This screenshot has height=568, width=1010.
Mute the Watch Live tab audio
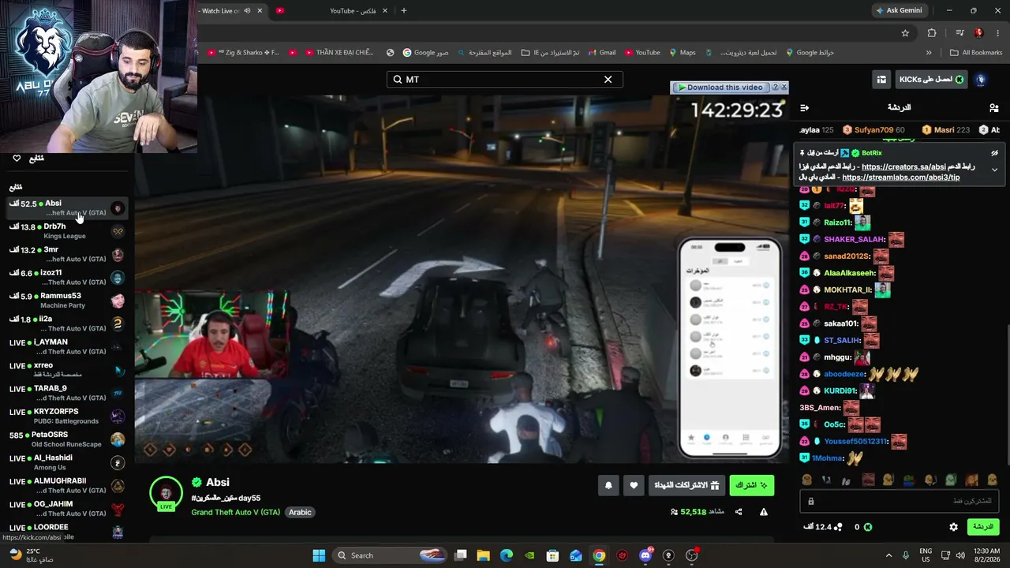pyautogui.click(x=247, y=11)
